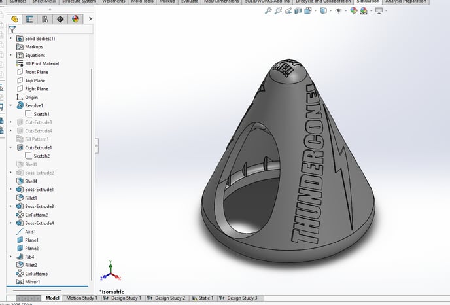Expand the Rib4 feature node
The height and width of the screenshot is (305, 450).
tap(10, 256)
